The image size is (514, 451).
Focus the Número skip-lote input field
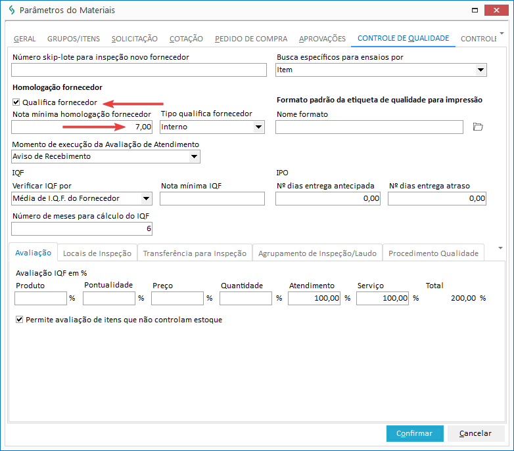139,70
